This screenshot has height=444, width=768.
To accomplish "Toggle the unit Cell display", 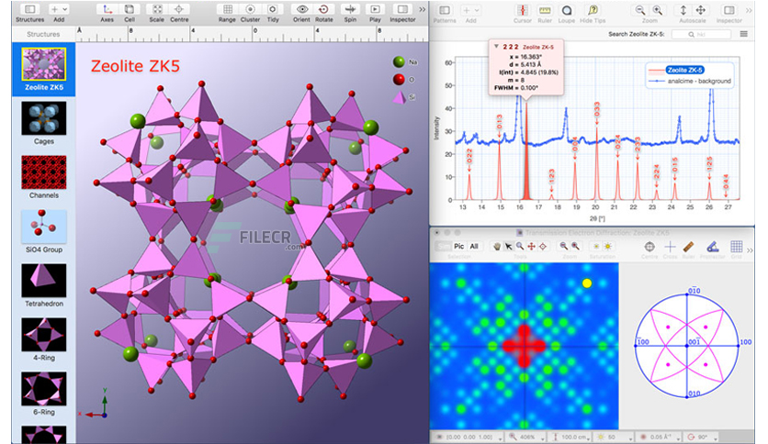I will 130,9.
